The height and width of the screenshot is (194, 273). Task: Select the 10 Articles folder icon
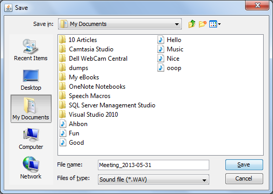pyautogui.click(x=62, y=40)
